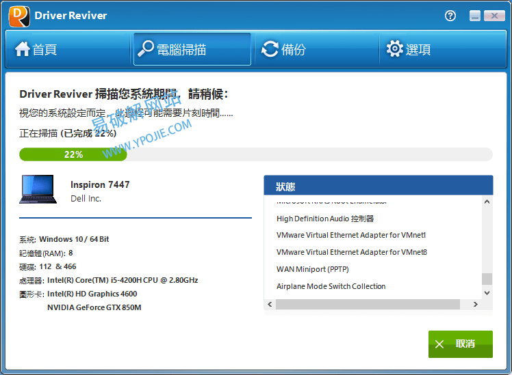Click horizontal scrollbar right arrow

[x=476, y=304]
